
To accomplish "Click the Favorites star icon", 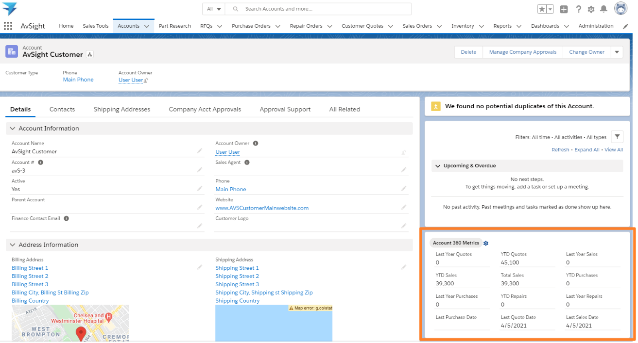I will tap(542, 9).
